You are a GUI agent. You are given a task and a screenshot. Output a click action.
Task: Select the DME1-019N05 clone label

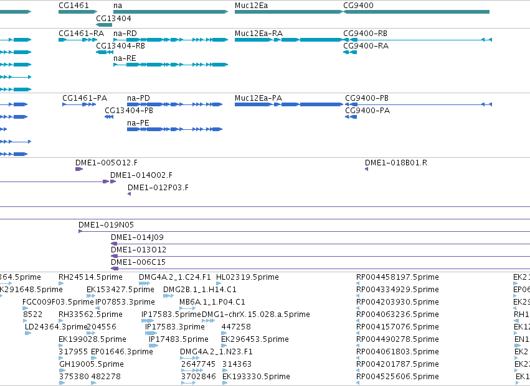coord(106,225)
